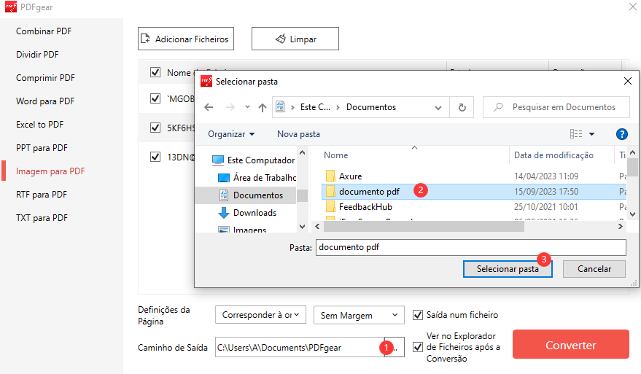The image size is (641, 374).
Task: Close the PDFgear converter window
Action: pyautogui.click(x=632, y=6)
